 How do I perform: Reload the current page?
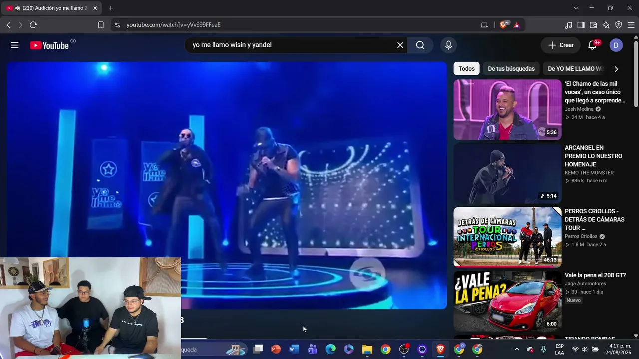pos(33,25)
